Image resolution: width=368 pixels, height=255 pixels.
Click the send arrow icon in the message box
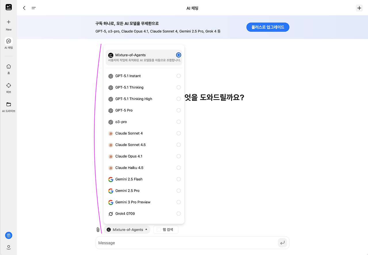point(282,243)
